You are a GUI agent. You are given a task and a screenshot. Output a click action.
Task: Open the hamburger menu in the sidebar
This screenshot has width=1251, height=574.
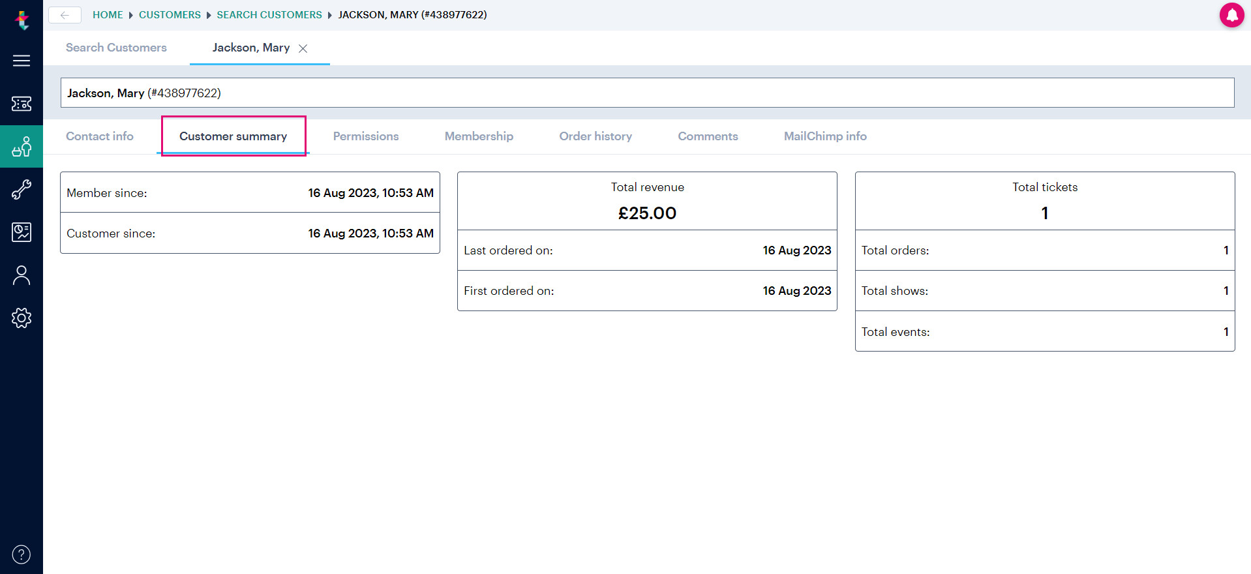pyautogui.click(x=22, y=61)
